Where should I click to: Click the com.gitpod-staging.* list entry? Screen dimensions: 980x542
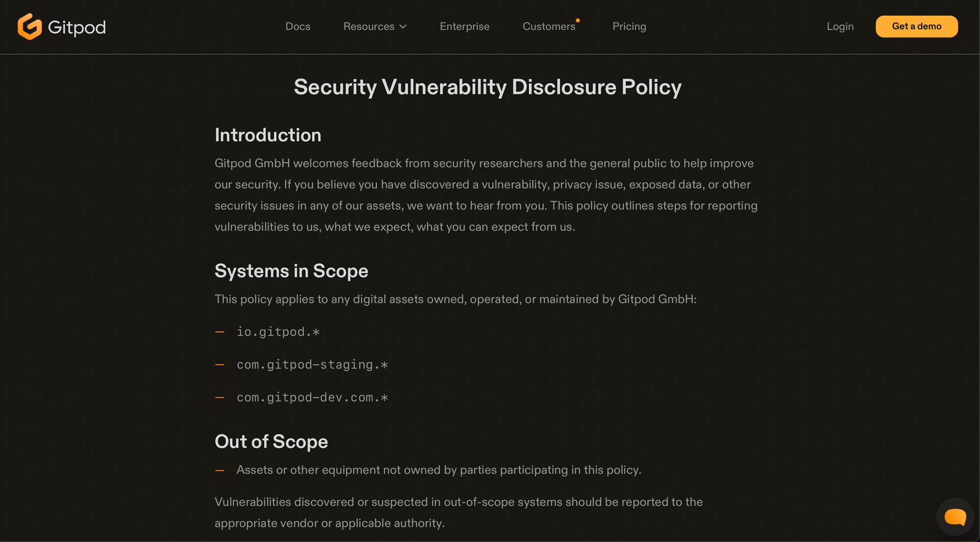[x=312, y=365]
